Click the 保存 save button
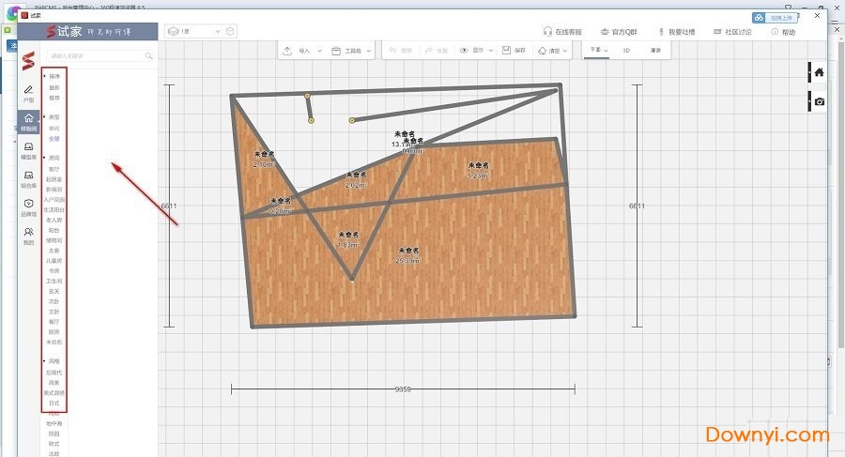Image resolution: width=845 pixels, height=457 pixels. coord(515,51)
